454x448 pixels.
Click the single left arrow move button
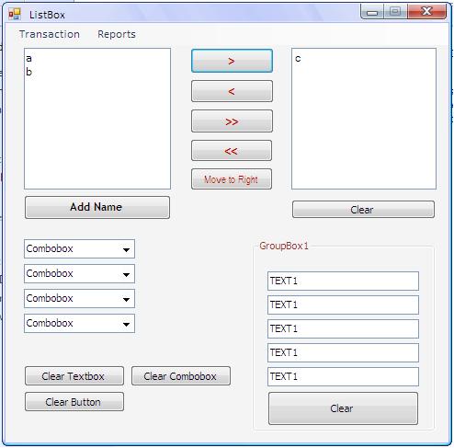coord(232,91)
